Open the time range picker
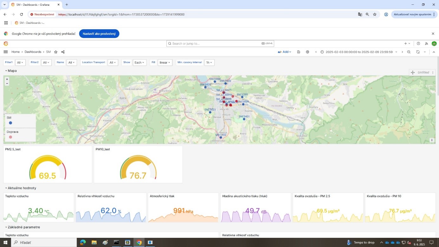The height and width of the screenshot is (247, 439). [358, 52]
